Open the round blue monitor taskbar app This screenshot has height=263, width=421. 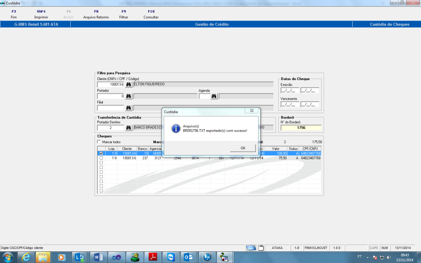click(207, 257)
